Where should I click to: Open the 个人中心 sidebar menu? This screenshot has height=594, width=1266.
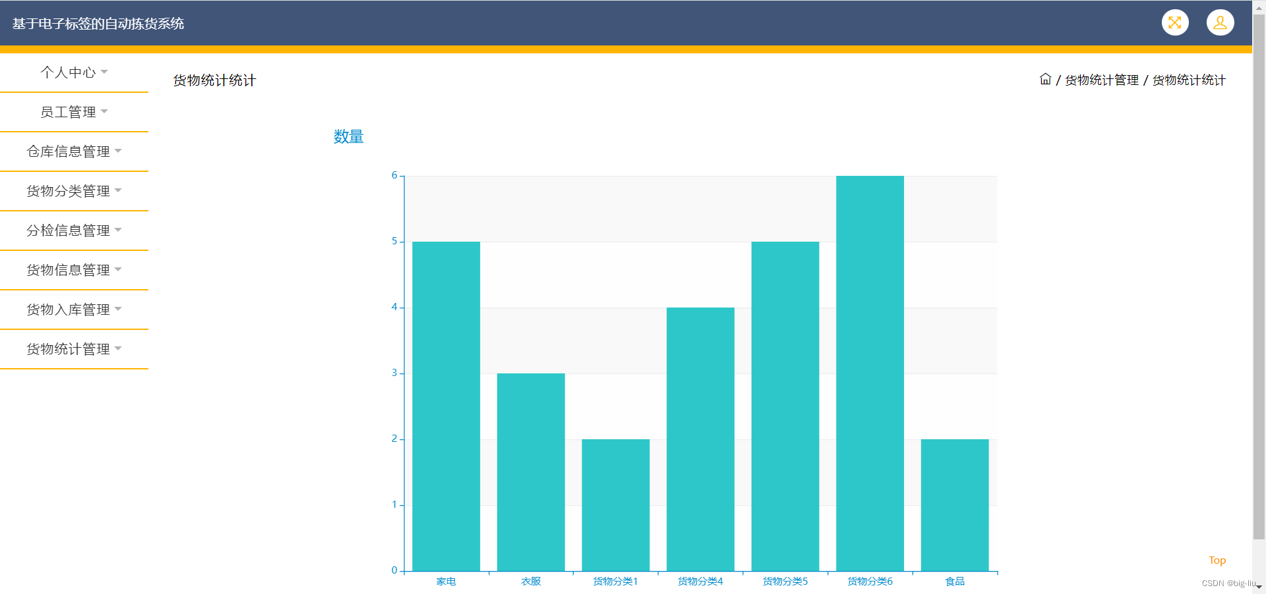click(x=74, y=72)
